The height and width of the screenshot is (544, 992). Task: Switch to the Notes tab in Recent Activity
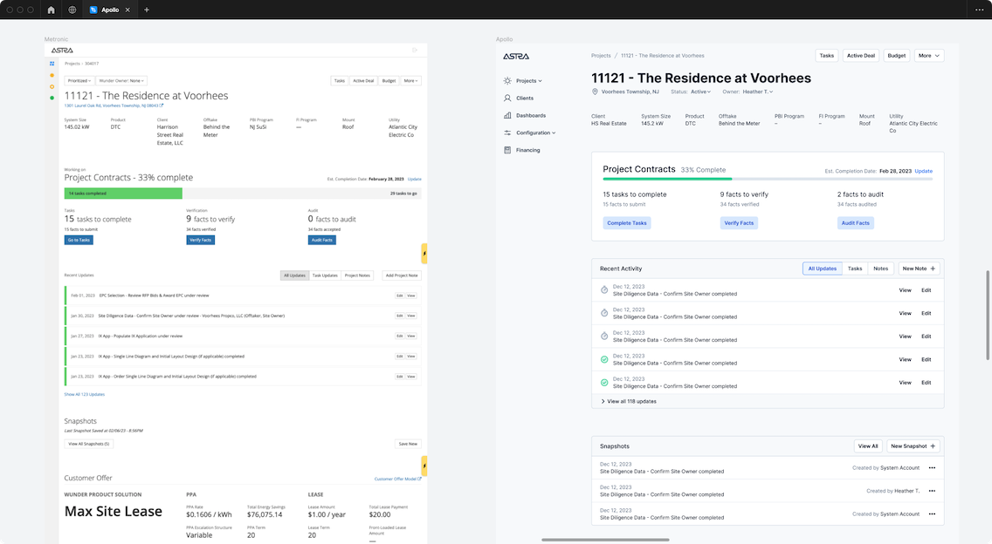pyautogui.click(x=880, y=269)
